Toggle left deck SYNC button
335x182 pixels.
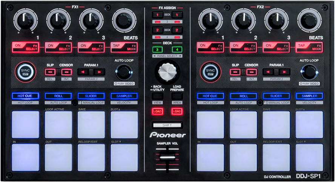click(25, 72)
